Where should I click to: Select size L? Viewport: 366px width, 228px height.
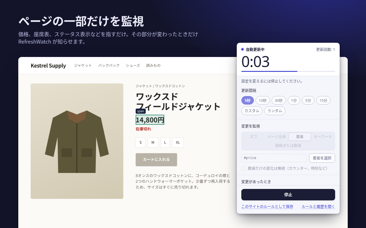pyautogui.click(x=165, y=142)
